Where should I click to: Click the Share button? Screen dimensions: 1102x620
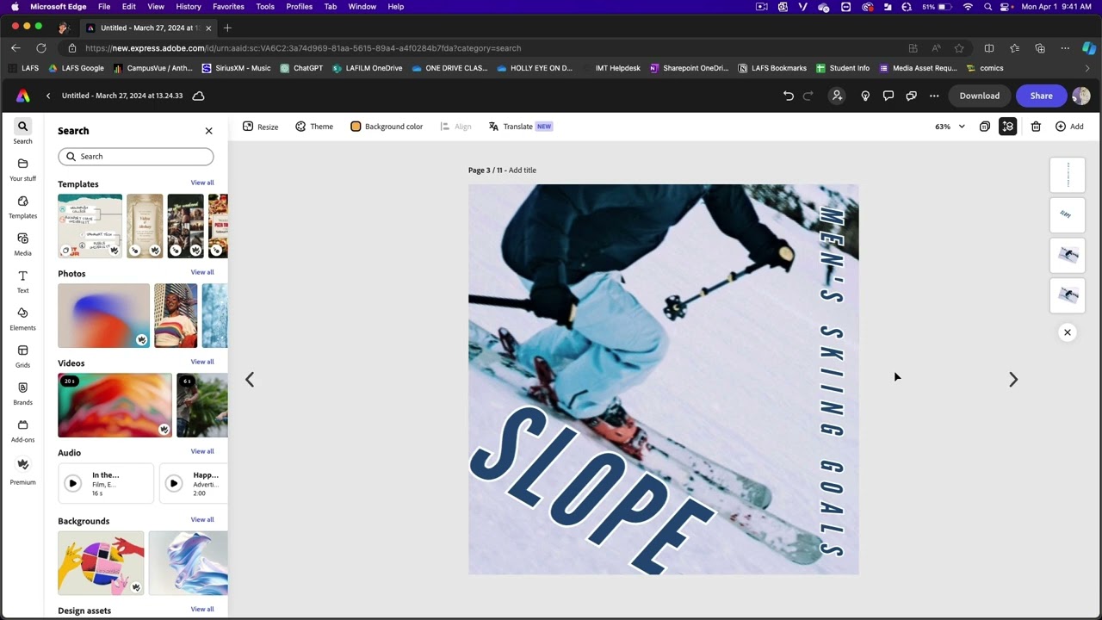(1041, 96)
